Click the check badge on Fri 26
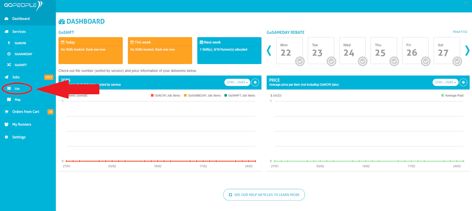 pos(426,61)
